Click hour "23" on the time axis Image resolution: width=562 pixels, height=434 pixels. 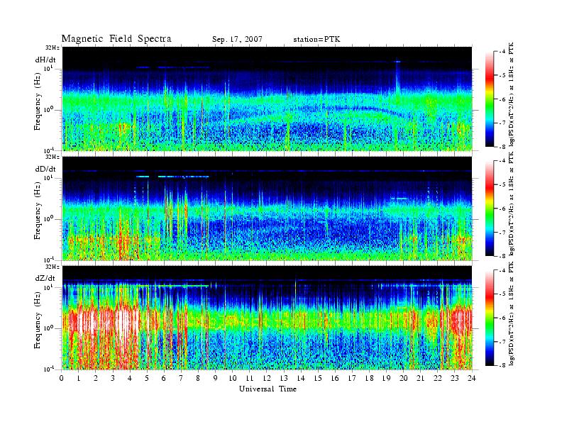pyautogui.click(x=454, y=378)
